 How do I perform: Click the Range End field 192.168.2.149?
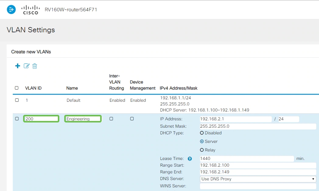[x=258, y=172]
